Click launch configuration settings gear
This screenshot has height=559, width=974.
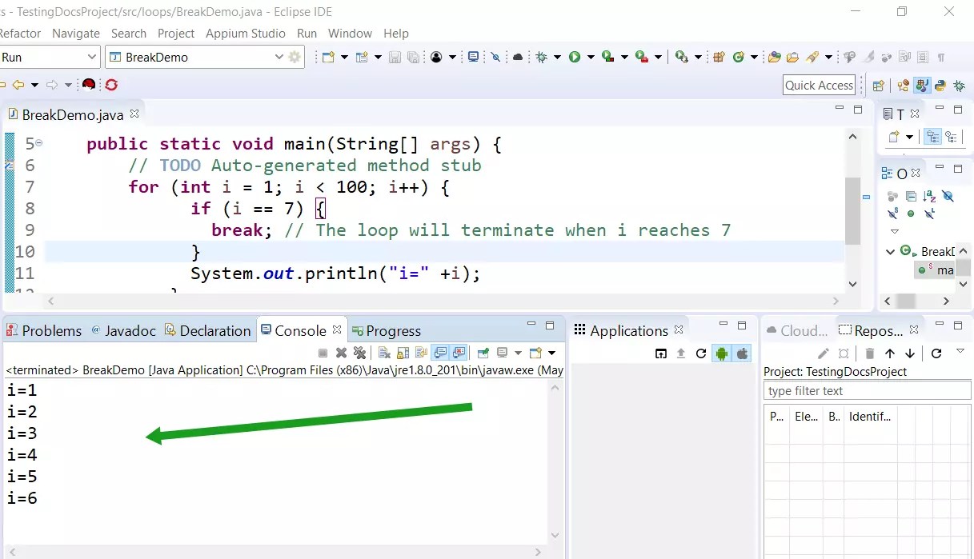coord(295,57)
